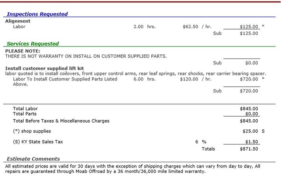Click the $720.00 sub total amount
The width and height of the screenshot is (281, 182).
(249, 91)
